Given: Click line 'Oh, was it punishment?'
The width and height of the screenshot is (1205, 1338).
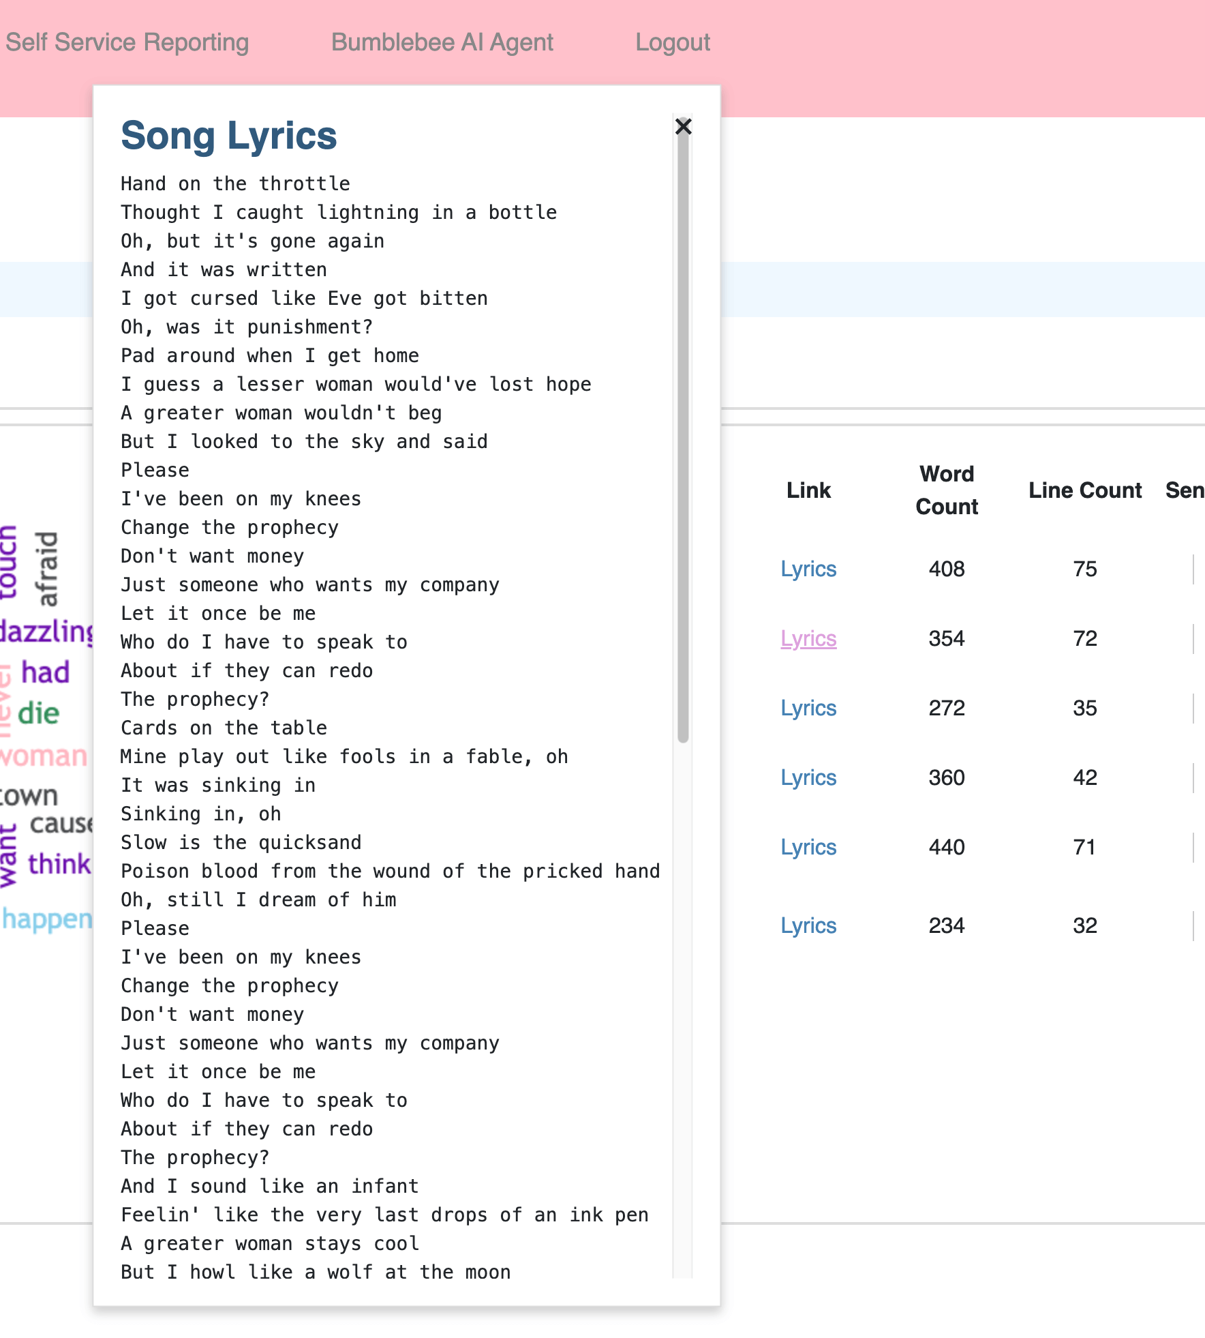Looking at the screenshot, I should click(x=247, y=327).
